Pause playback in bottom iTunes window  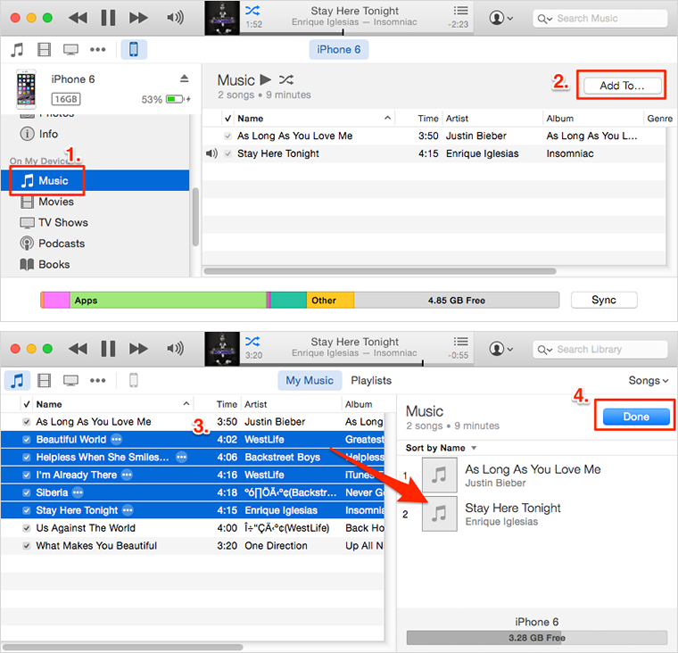[x=108, y=349]
